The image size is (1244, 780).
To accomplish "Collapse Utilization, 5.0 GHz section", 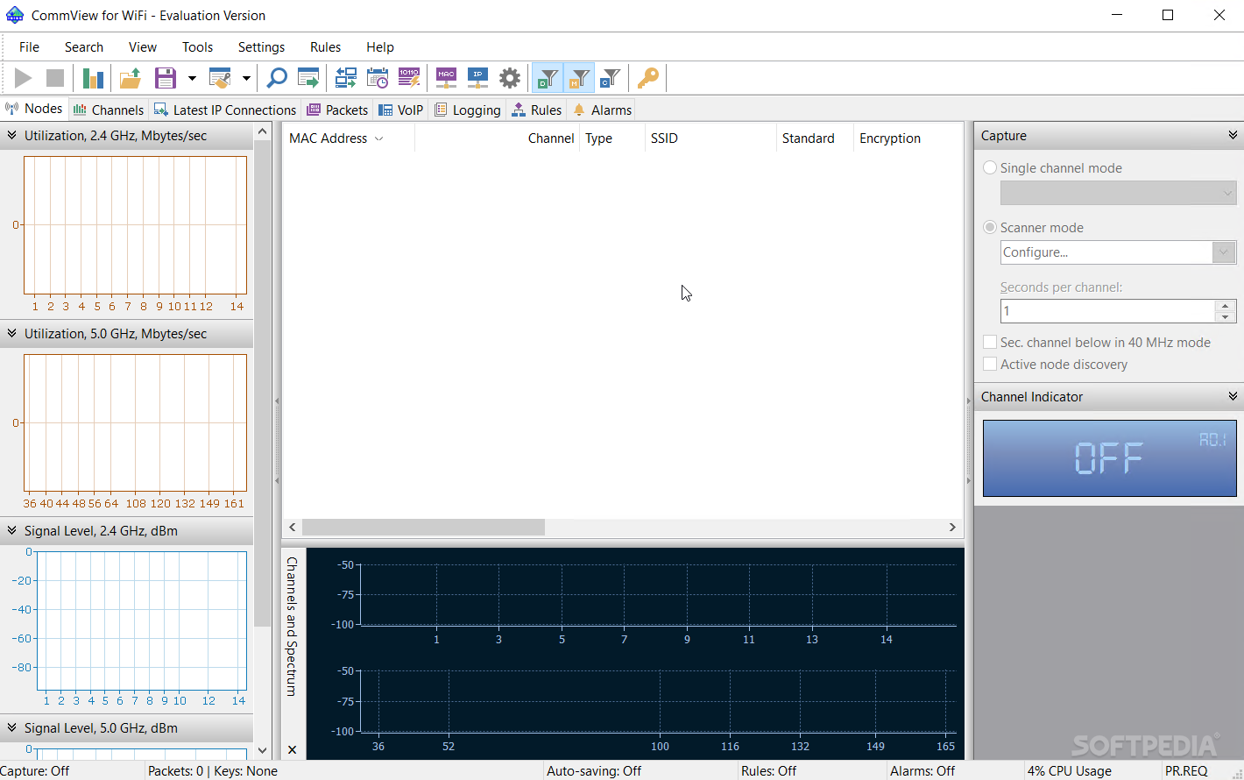I will tap(12, 333).
